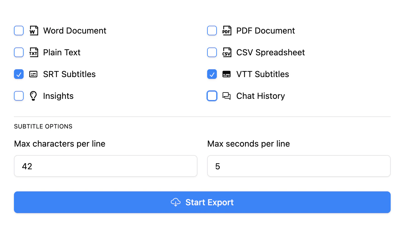Screen dimensions: 404x237
Task: Click the Insights lightbulb icon
Action: pyautogui.click(x=33, y=96)
